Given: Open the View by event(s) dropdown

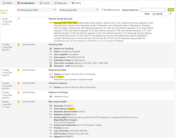Looking at the screenshot, I should coord(162,14).
